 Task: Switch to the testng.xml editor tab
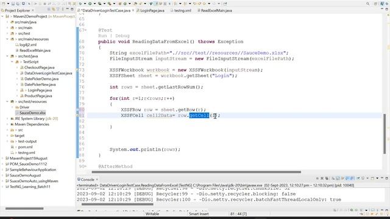tap(182, 10)
